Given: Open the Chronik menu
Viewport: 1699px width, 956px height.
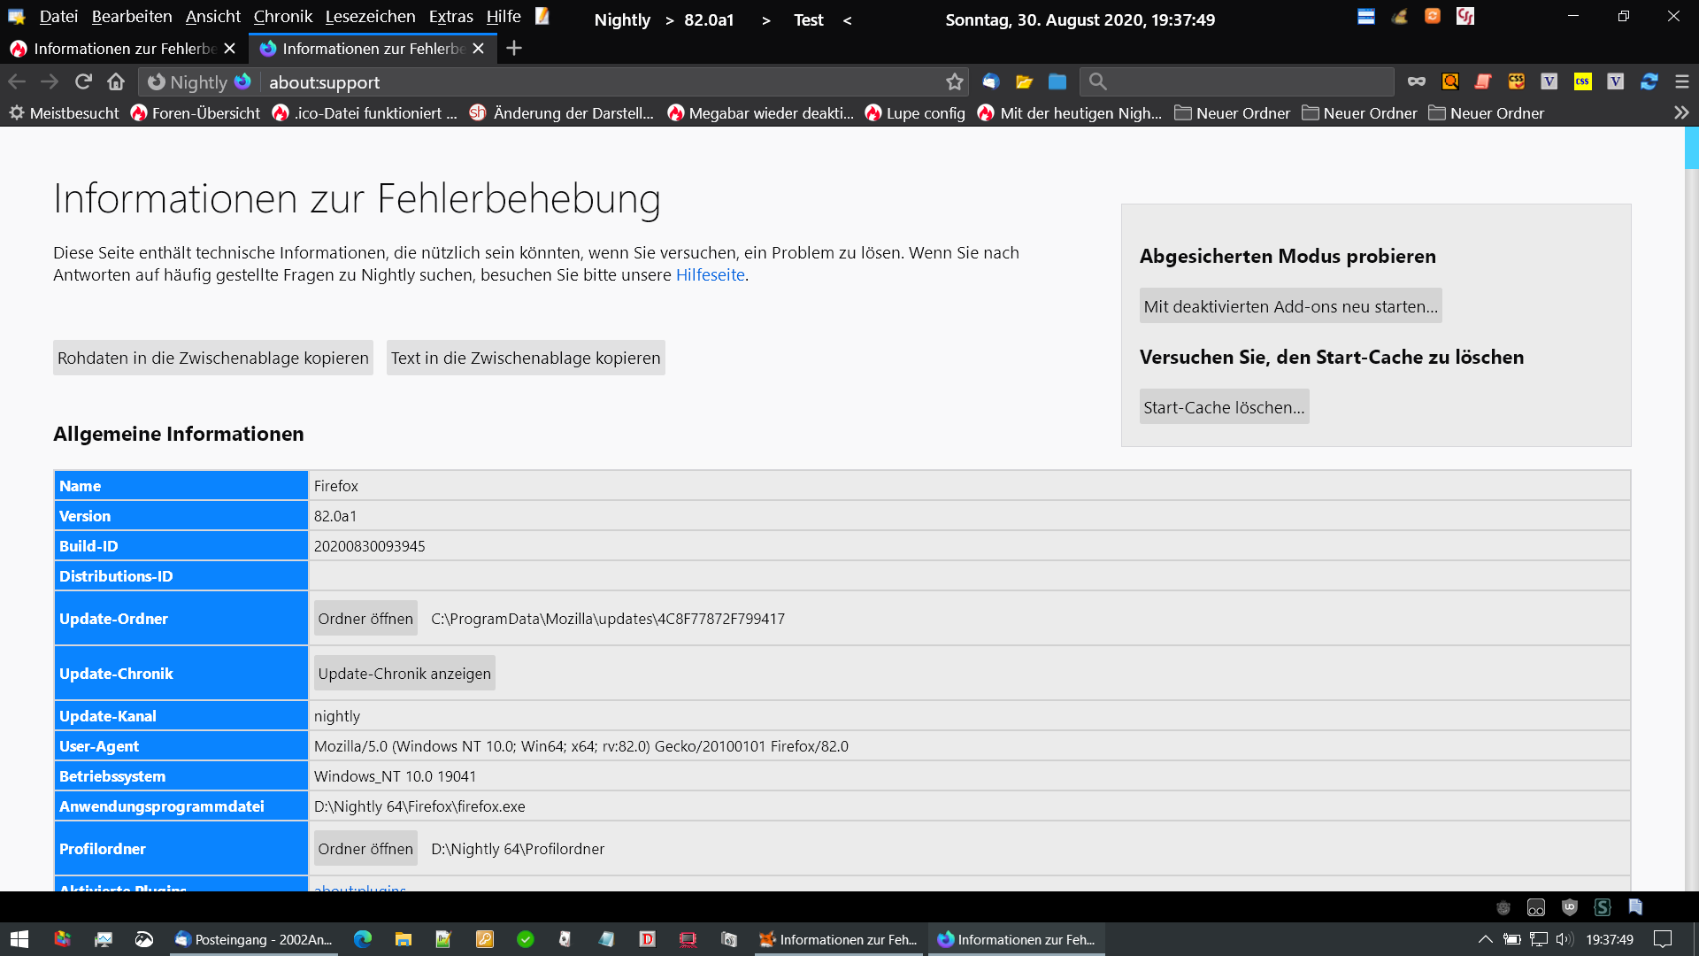Looking at the screenshot, I should click(x=282, y=16).
